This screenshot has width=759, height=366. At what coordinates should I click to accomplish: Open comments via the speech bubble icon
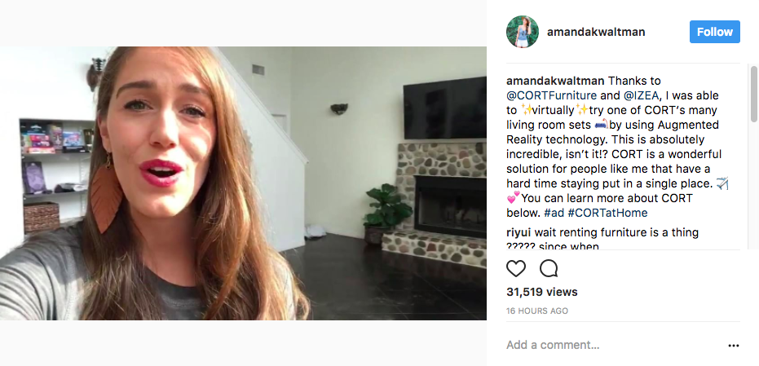(x=549, y=268)
